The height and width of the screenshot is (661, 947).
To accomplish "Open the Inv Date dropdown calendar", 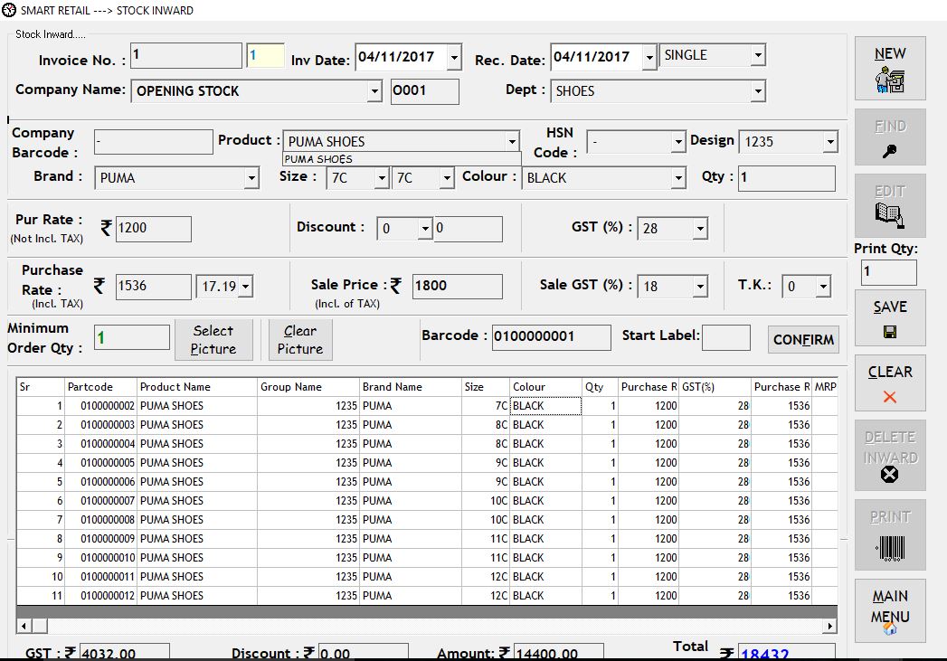I will click(454, 58).
